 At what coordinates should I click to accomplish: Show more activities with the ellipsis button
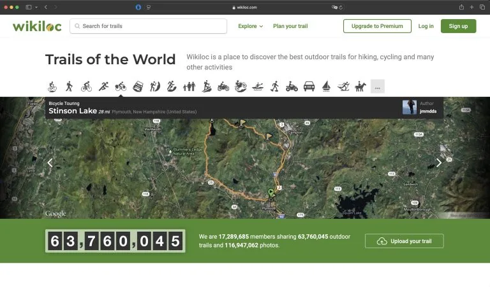[378, 87]
